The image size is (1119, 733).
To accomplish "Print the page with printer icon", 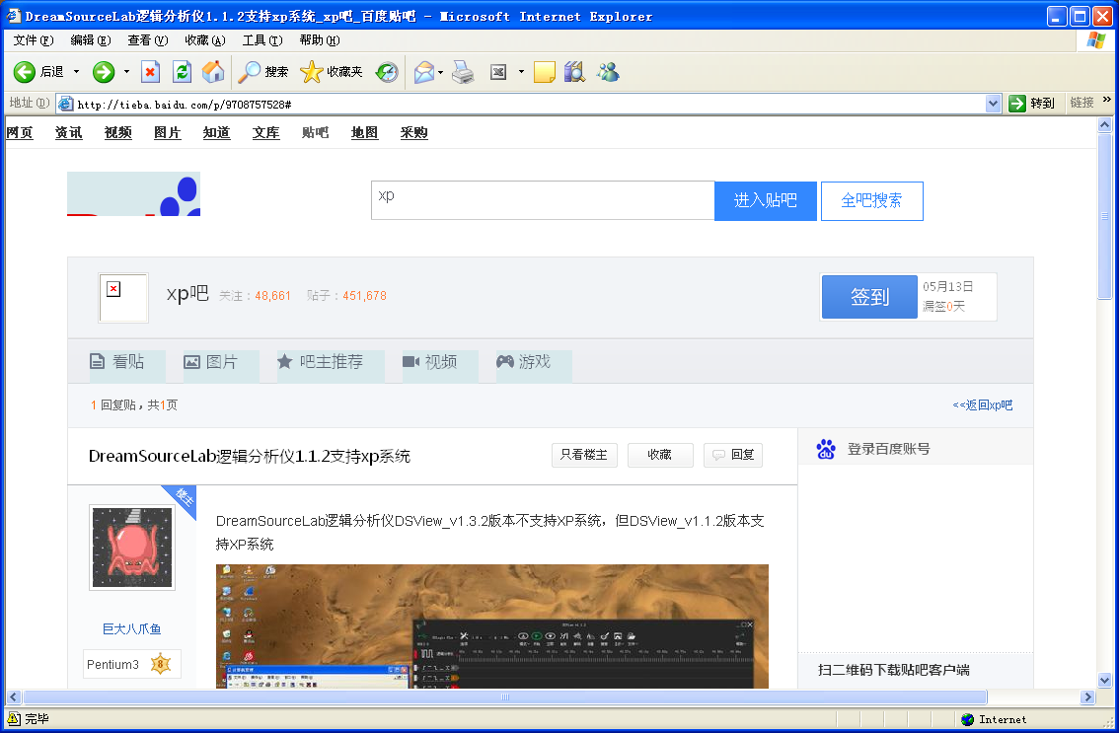I will [x=463, y=71].
